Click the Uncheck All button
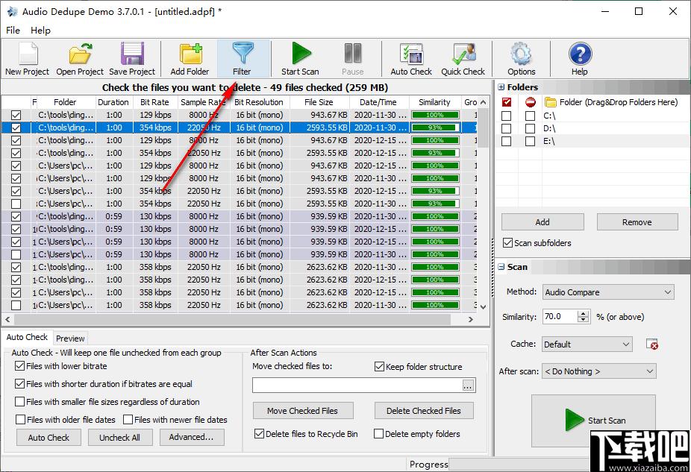The width and height of the screenshot is (691, 472). [119, 437]
